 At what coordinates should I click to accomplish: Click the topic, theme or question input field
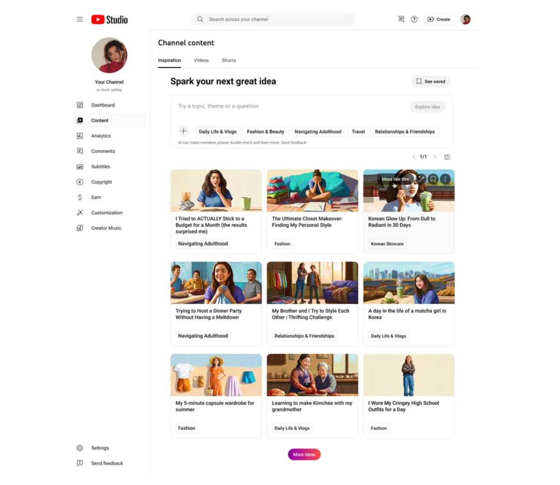tap(289, 106)
